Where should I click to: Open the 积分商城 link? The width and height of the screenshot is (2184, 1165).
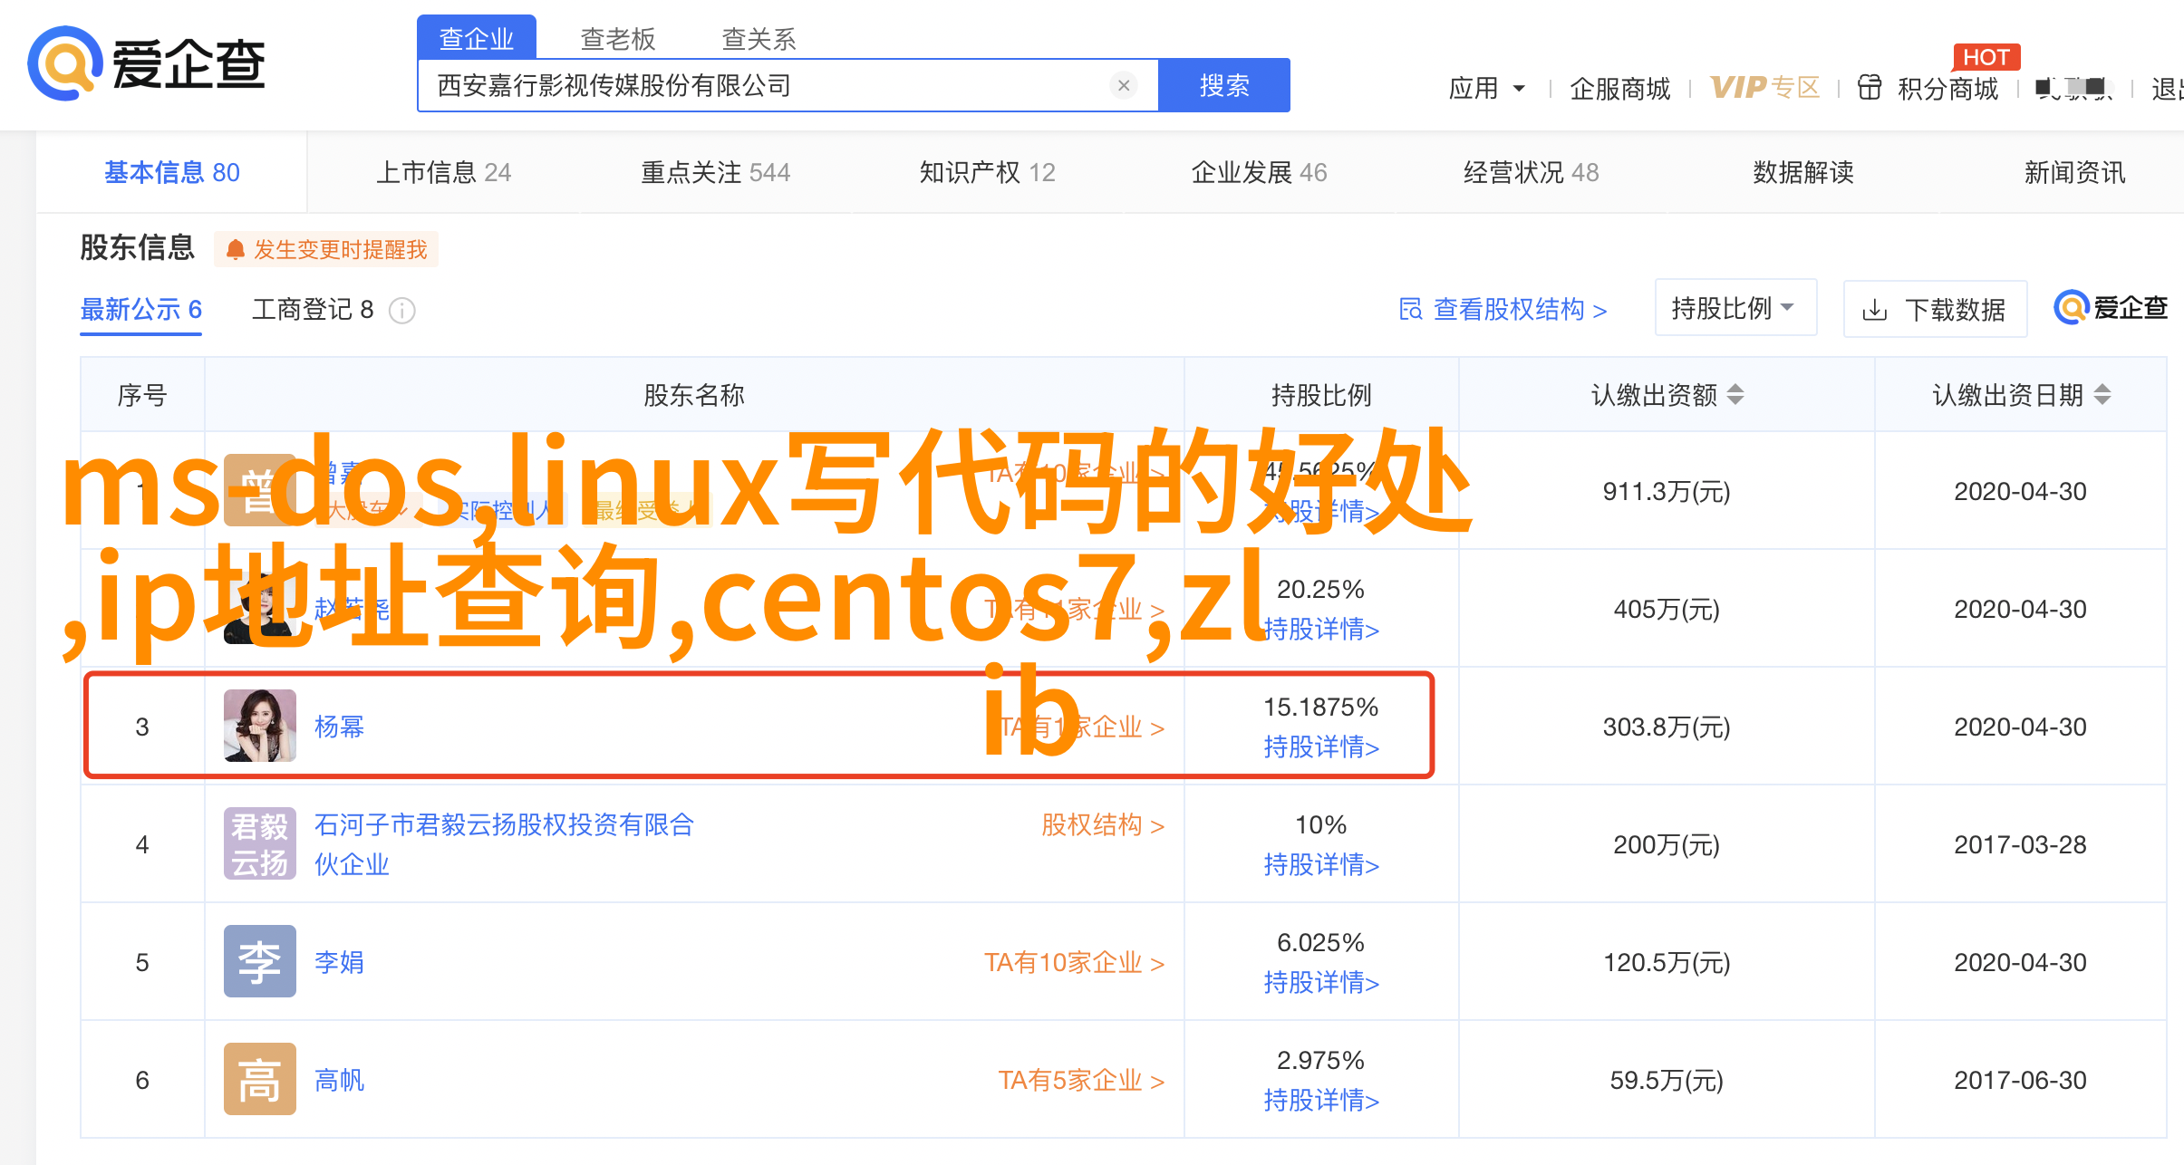click(1948, 88)
